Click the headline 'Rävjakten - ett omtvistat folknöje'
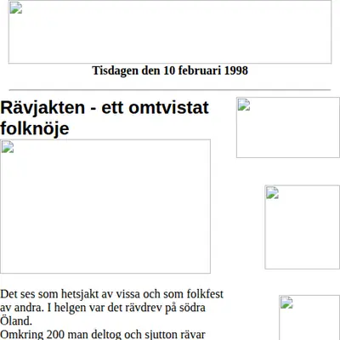Image resolution: width=340 pixels, height=340 pixels. 105,117
